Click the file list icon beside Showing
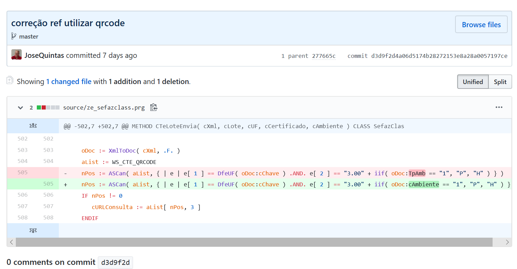This screenshot has width=517, height=269. [x=10, y=81]
